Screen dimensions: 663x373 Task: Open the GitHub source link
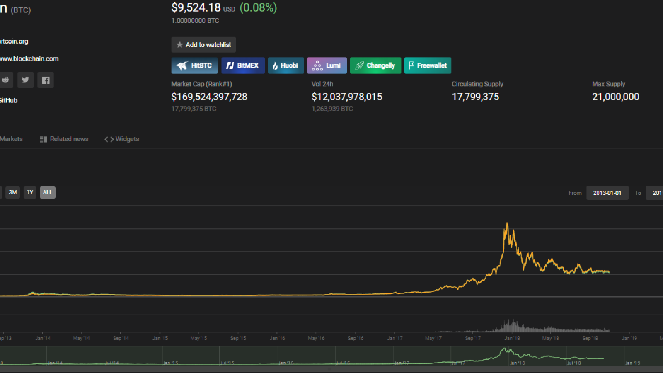click(9, 100)
